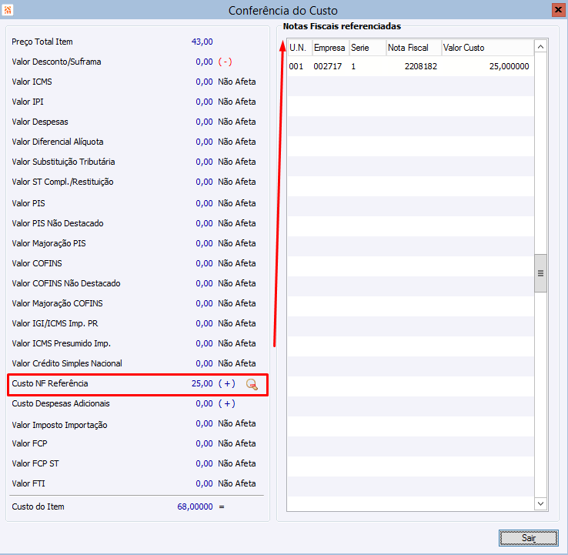Click the Valor IPI label
This screenshot has width=568, height=555.
coord(28,102)
